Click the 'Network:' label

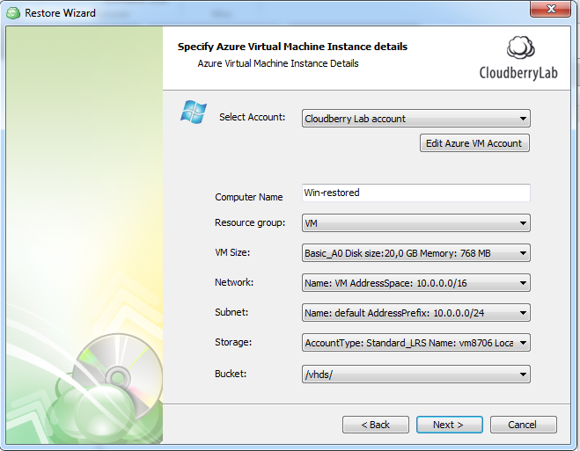coord(234,282)
